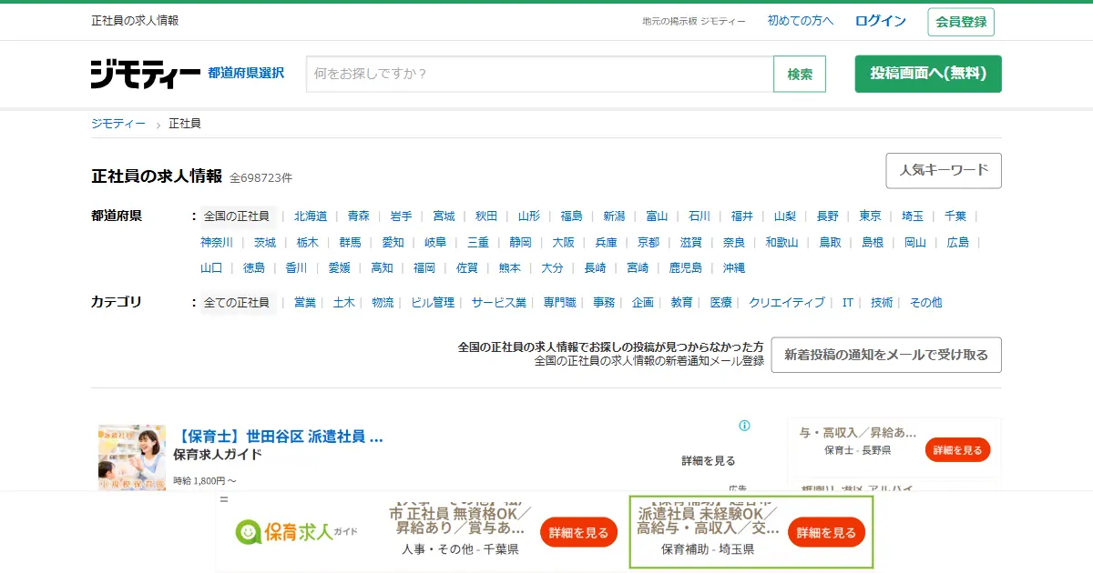Filter by 大阪 prefecture
This screenshot has height=573, width=1093.
564,243
